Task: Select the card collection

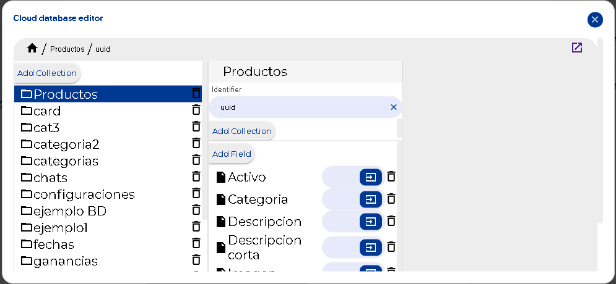Action: tap(108, 111)
